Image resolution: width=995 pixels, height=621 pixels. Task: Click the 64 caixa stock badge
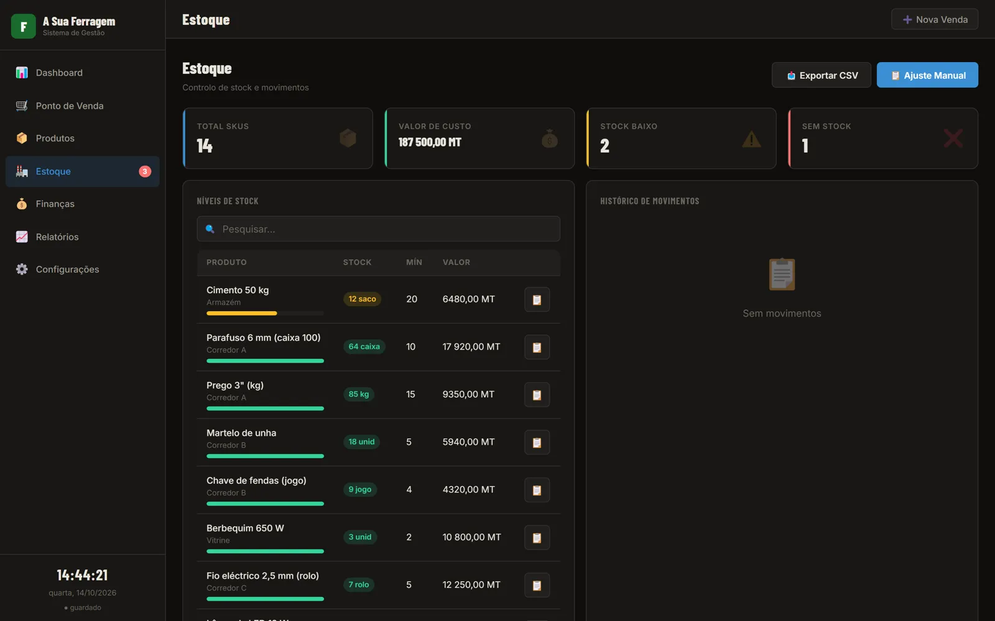point(364,347)
